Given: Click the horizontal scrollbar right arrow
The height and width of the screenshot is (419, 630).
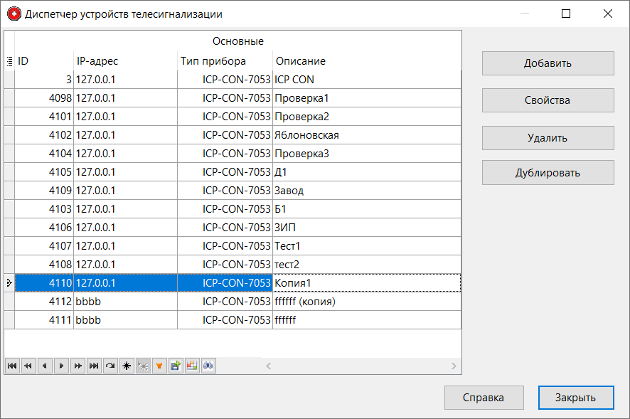Looking at the screenshot, I should (x=454, y=366).
